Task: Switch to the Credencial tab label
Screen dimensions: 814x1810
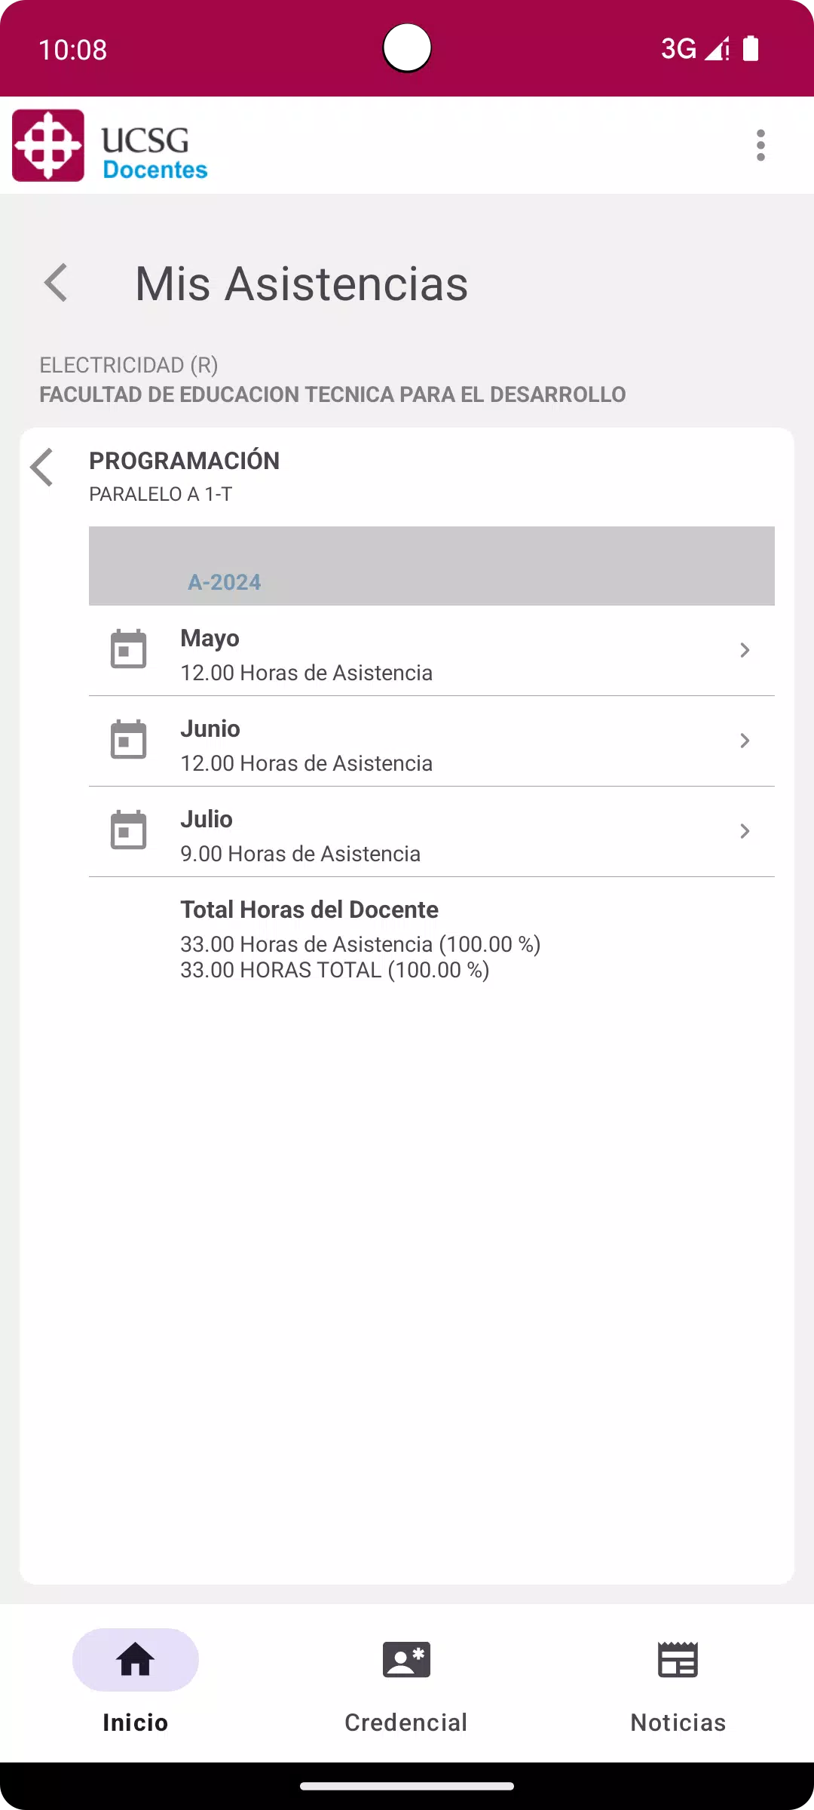Action: click(x=406, y=1723)
